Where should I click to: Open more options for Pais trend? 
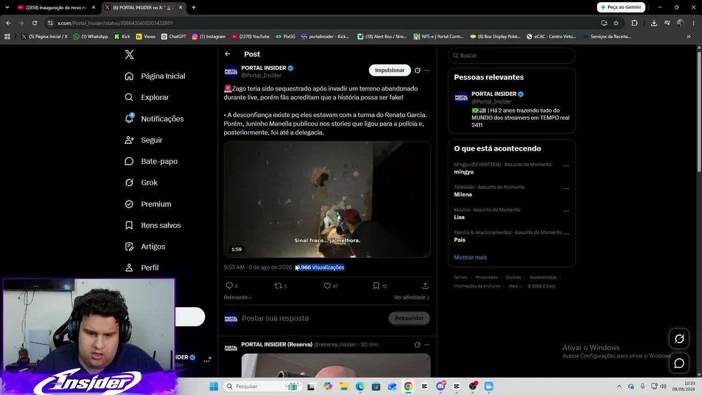click(x=566, y=233)
